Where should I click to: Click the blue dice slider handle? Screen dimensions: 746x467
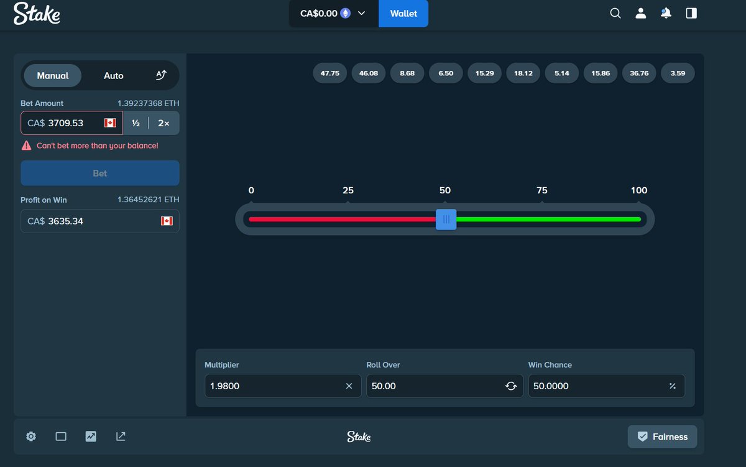tap(446, 219)
